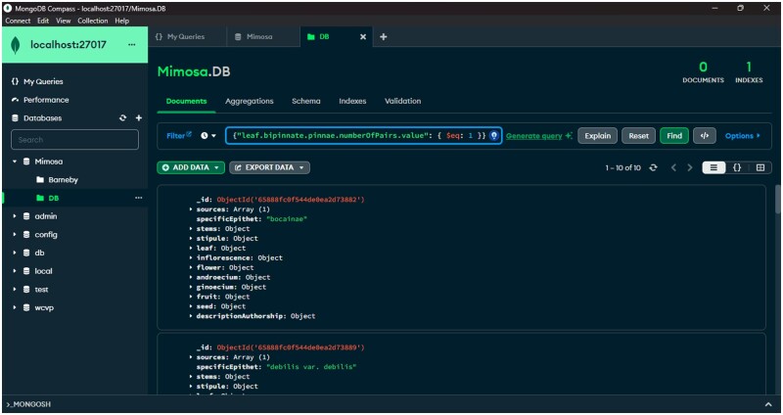This screenshot has height=415, width=783.
Task: Open the localhost:27017 connection options menu
Action: 131,44
